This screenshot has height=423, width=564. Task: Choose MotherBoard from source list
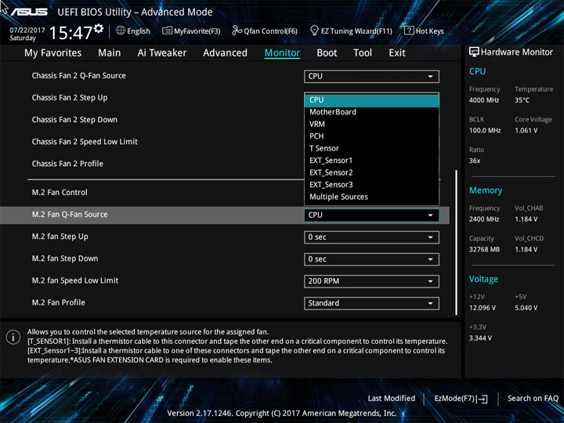pos(371,112)
